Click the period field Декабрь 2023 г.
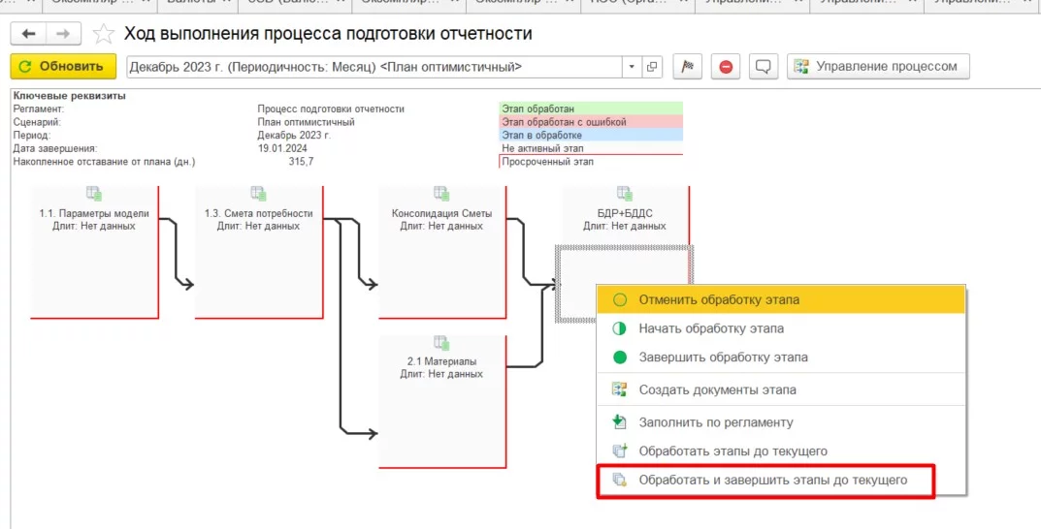Screen dimensions: 1041x529 375,66
